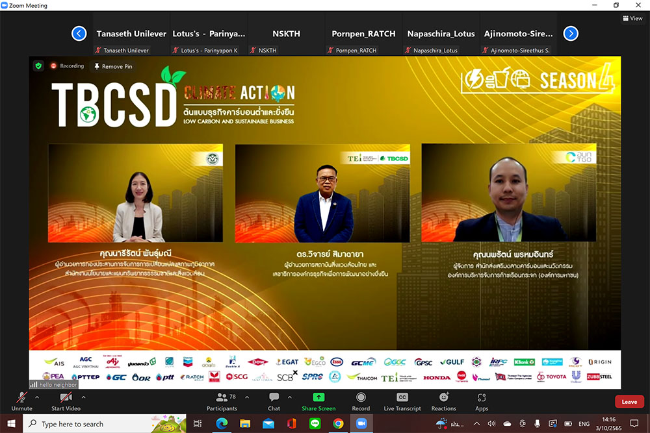Click the OneDrive cloud tray icon
Viewport: 650px width, 433px height.
click(x=507, y=423)
